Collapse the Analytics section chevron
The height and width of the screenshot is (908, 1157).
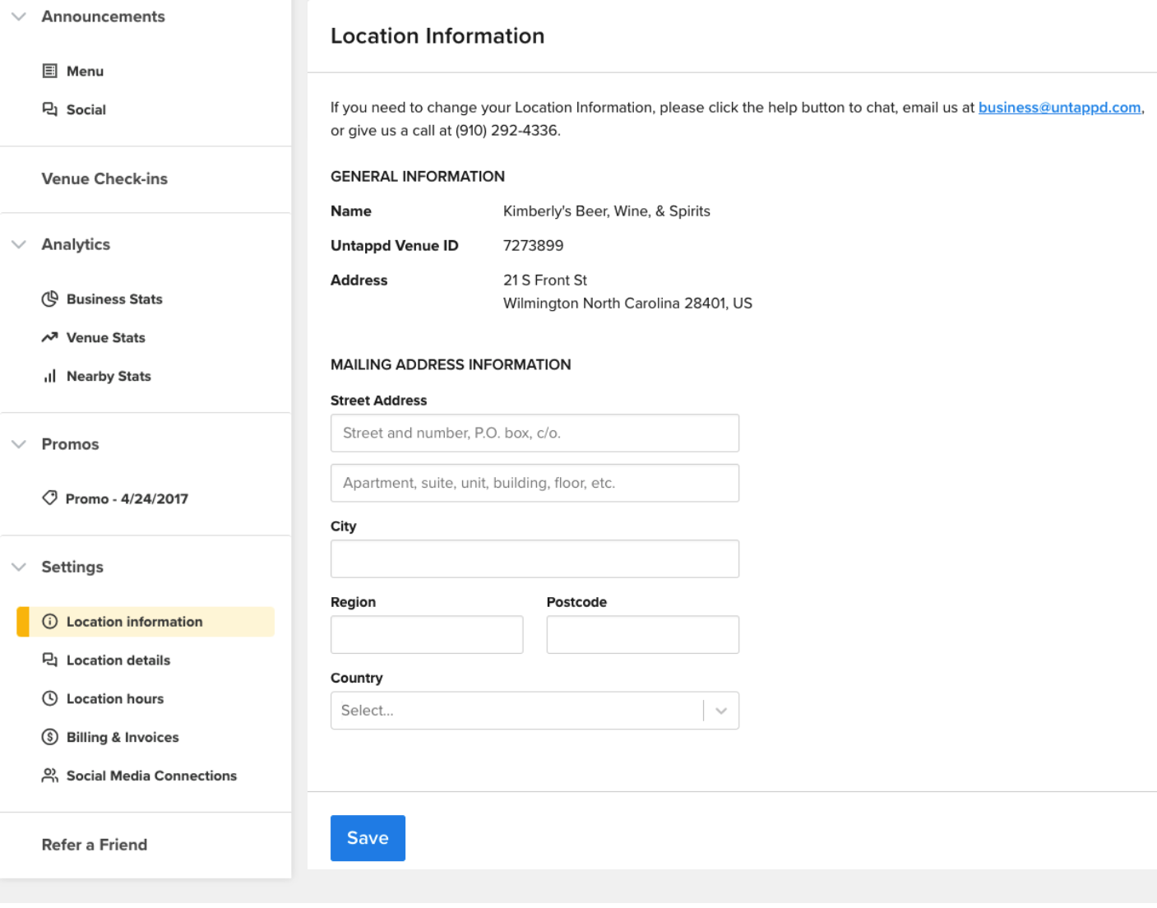click(x=19, y=244)
